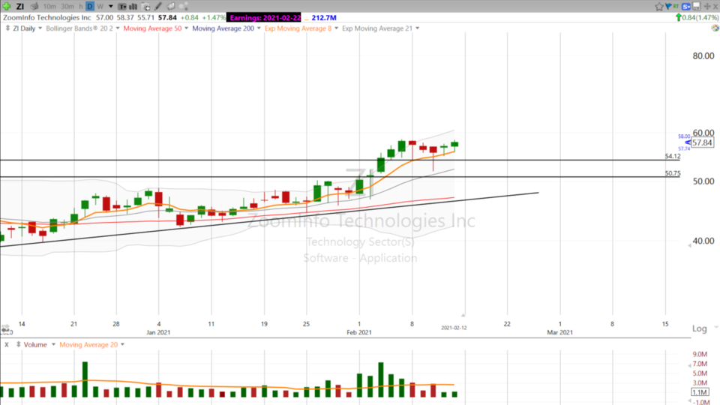The height and width of the screenshot is (405, 720).
Task: Open the time frame dropdown arrow
Action: point(111,7)
